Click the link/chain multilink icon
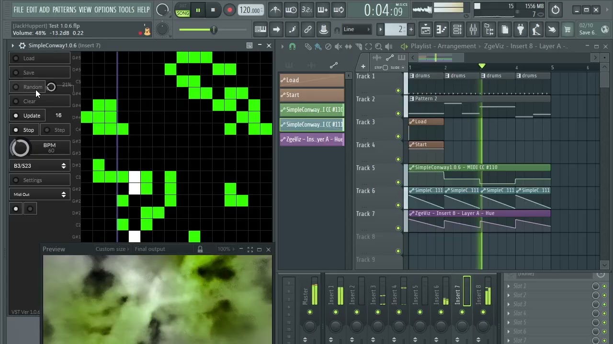Viewport: 613px width, 344px height. click(x=308, y=30)
